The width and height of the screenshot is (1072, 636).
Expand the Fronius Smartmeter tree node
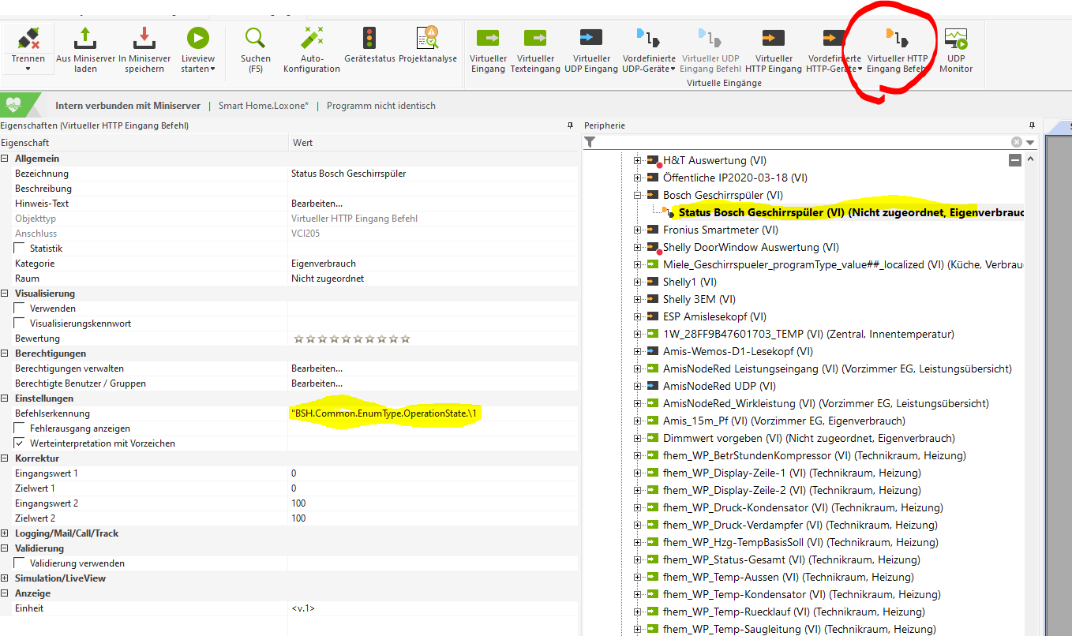coord(638,230)
